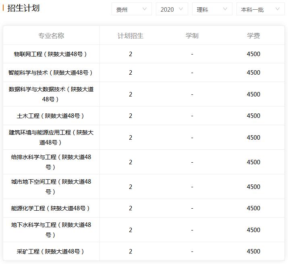Click the enrollment count 2 for 土木工程
Screen dimensions: 288x264
pyautogui.click(x=131, y=116)
